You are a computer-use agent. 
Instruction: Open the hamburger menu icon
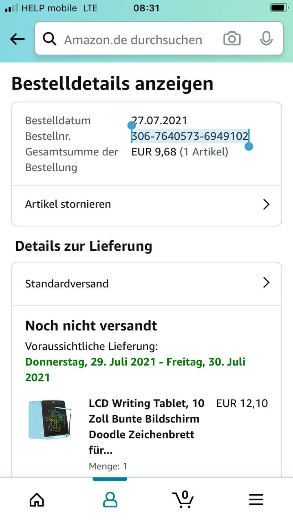click(256, 499)
